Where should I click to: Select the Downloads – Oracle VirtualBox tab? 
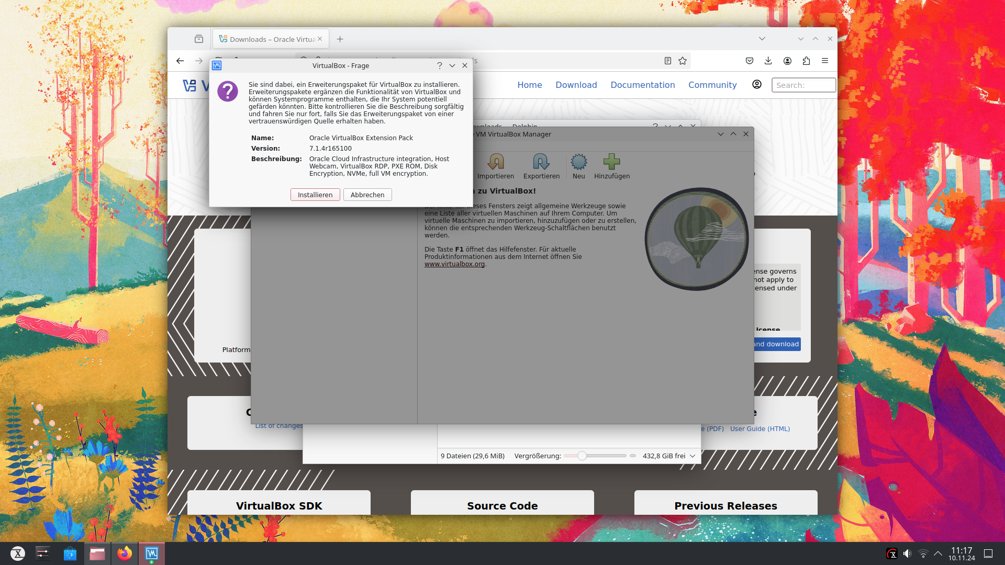[271, 39]
